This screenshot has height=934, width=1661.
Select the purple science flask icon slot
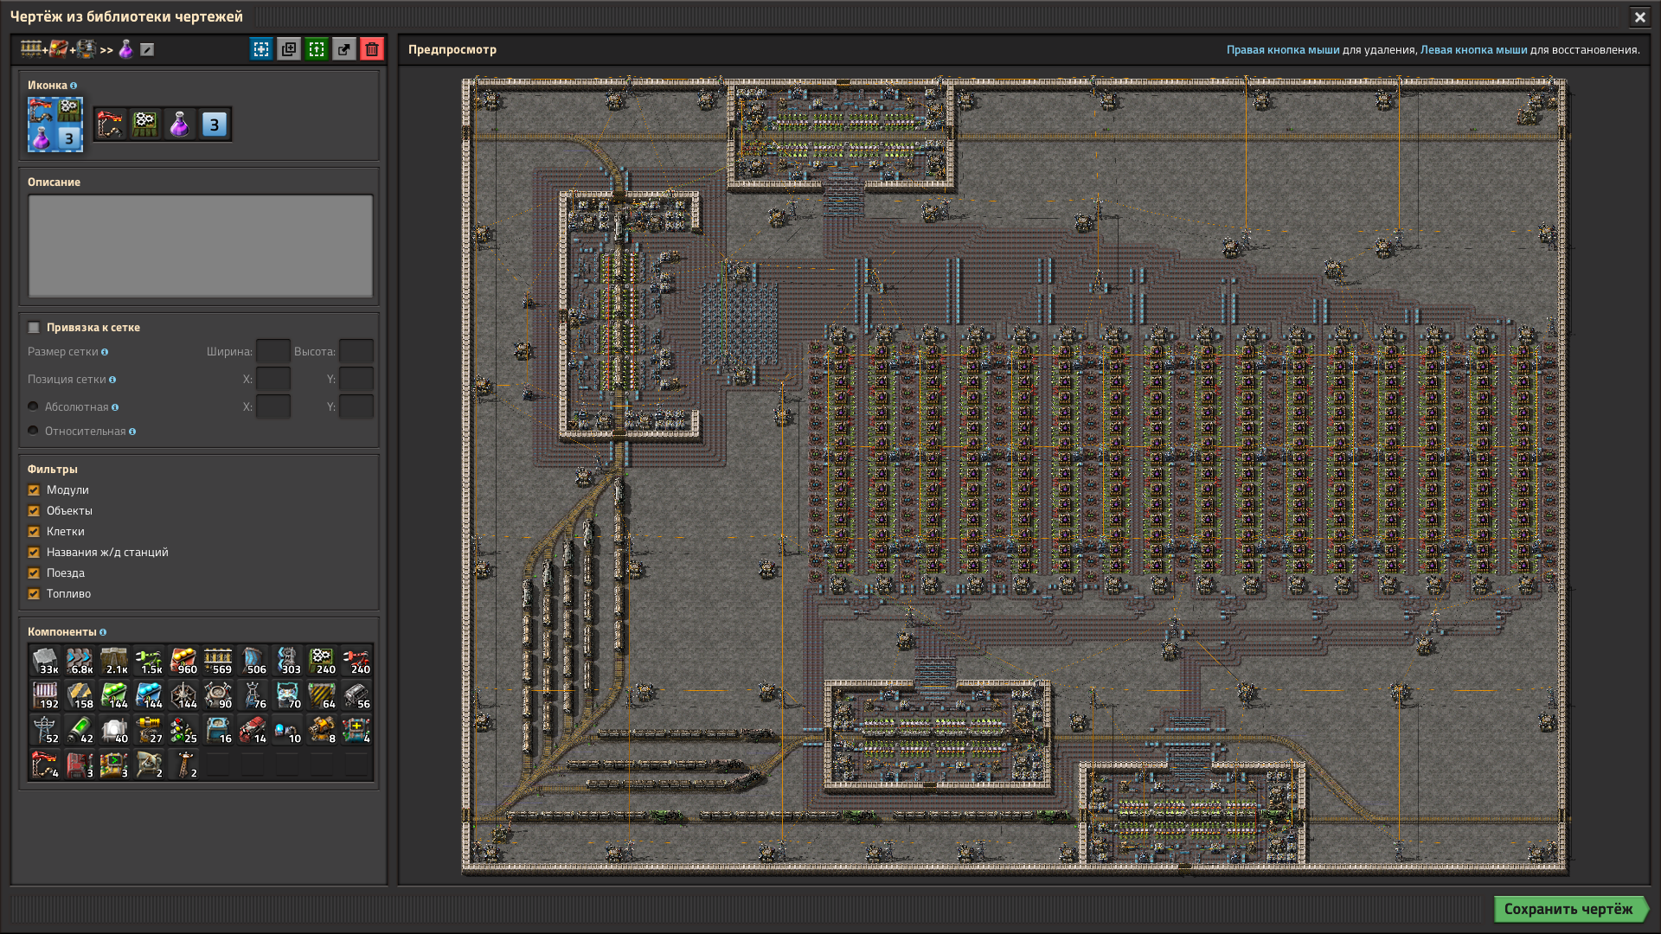tap(180, 125)
